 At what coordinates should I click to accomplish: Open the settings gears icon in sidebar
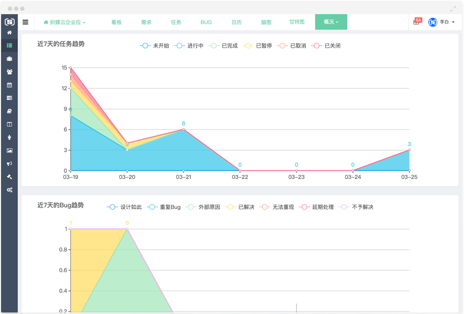(9, 189)
